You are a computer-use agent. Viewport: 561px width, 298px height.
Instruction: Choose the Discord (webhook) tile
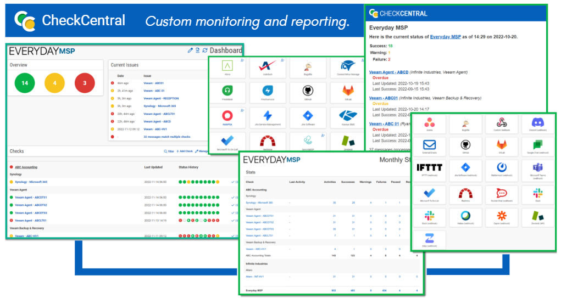tap(538, 124)
